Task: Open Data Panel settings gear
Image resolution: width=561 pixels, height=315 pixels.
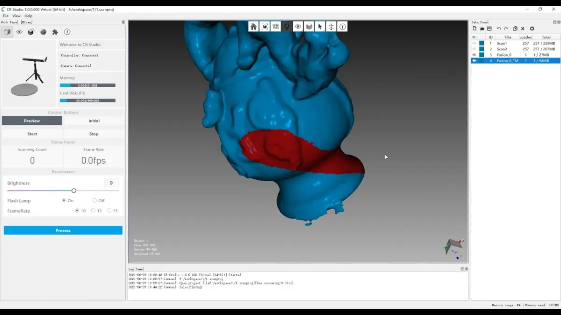Action: (x=532, y=28)
